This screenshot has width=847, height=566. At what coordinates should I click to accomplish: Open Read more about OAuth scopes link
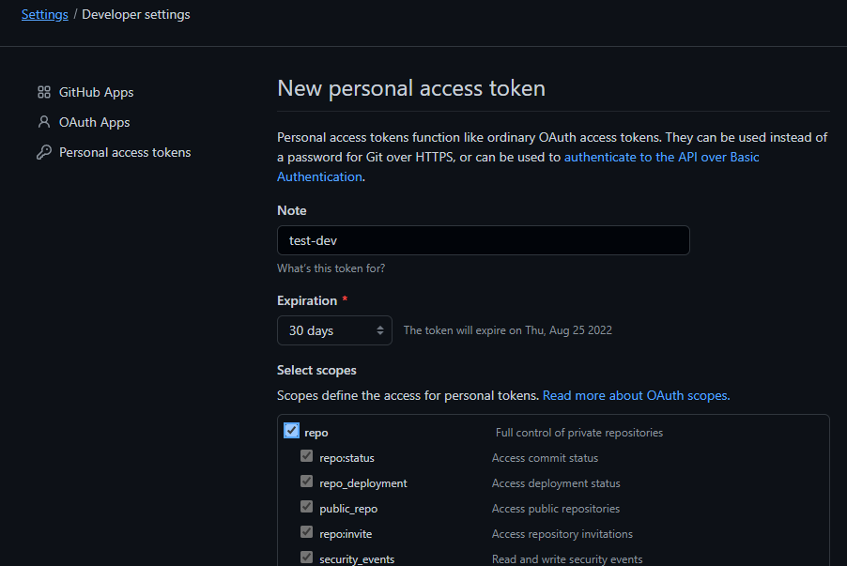(x=637, y=395)
